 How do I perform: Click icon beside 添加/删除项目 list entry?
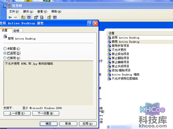pyautogui.click(x=109, y=70)
